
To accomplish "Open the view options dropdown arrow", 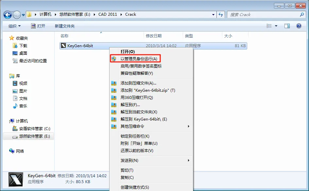I will coord(276,26).
